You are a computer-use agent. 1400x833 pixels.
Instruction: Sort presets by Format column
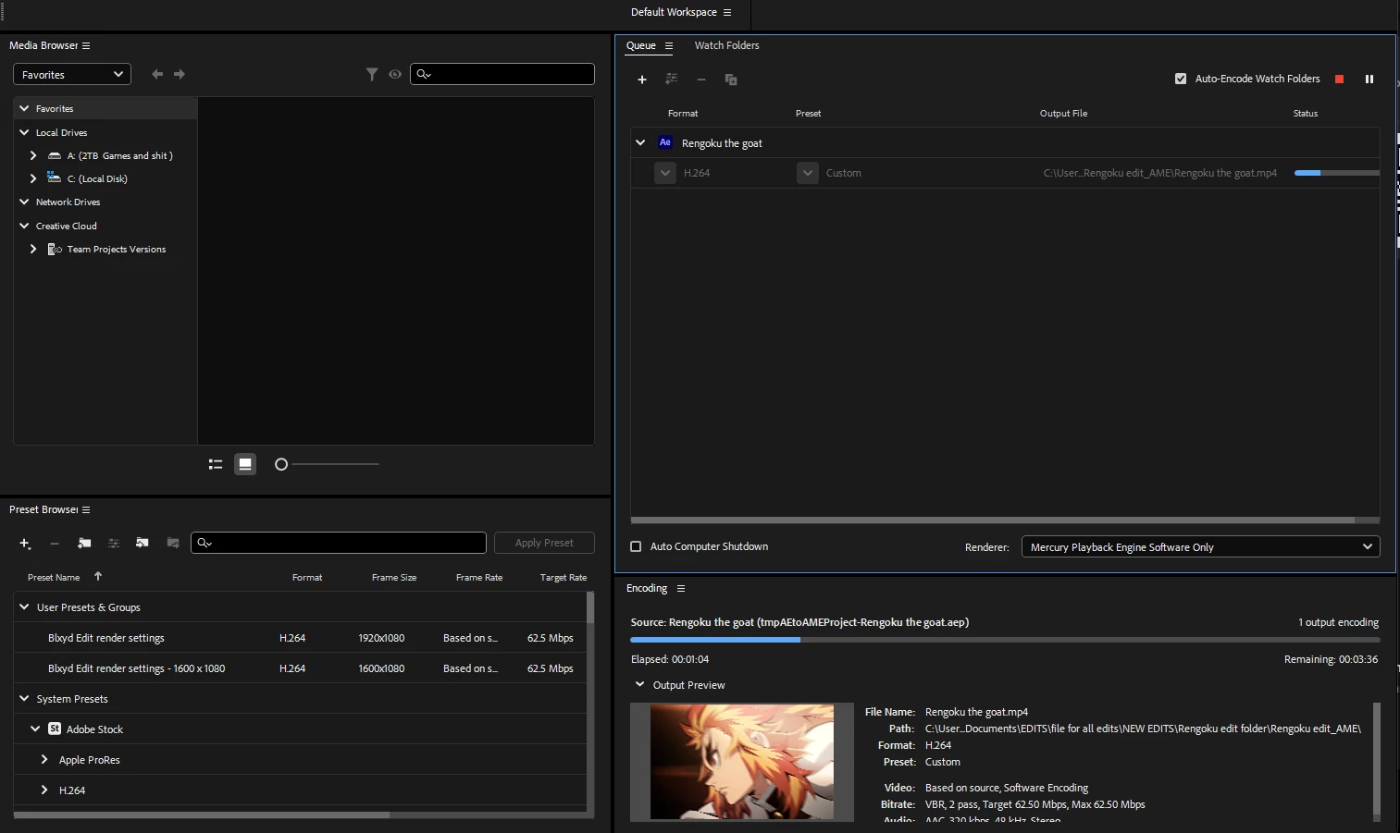point(307,577)
